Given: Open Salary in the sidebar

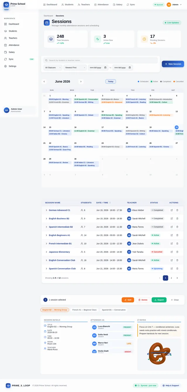Looking at the screenshot, I should point(19,52).
